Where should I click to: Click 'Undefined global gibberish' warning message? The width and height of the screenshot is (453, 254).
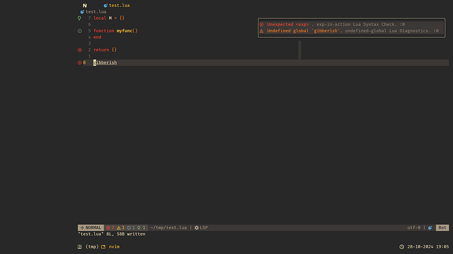tap(305, 31)
